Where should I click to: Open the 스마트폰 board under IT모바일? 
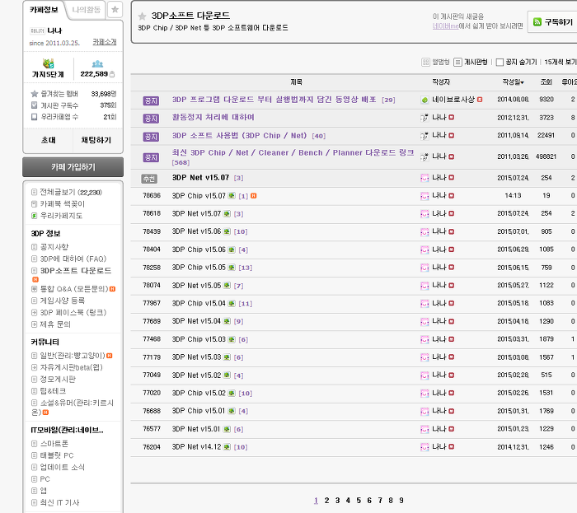tap(54, 444)
